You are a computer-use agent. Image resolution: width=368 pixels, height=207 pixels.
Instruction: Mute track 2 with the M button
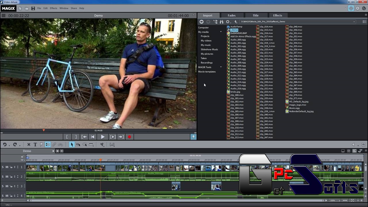click(x=7, y=177)
